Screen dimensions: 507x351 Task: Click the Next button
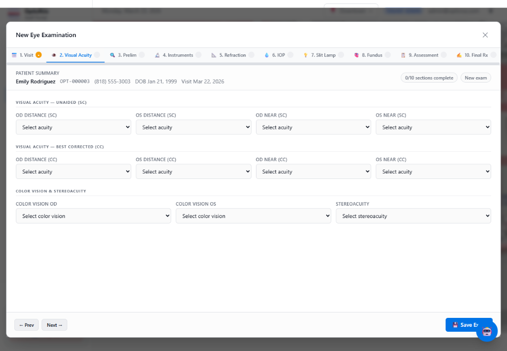click(54, 325)
